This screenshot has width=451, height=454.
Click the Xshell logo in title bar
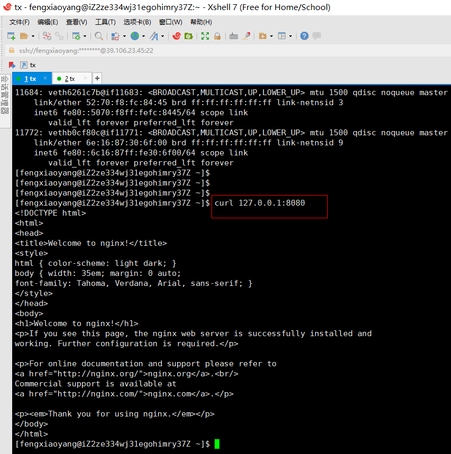coord(7,7)
